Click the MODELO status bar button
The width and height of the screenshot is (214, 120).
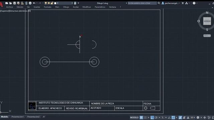[134, 118]
